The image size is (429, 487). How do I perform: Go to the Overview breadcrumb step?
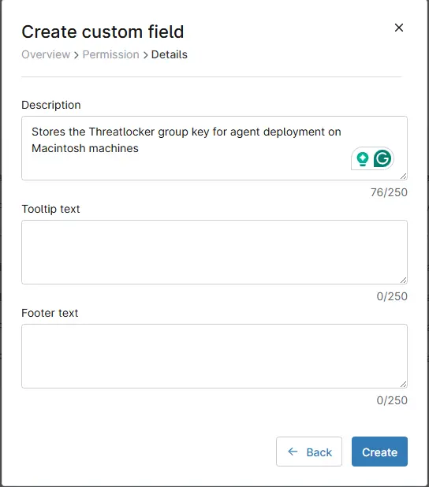tap(46, 54)
